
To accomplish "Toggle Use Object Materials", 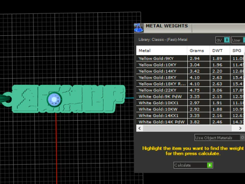I will coord(242,137).
